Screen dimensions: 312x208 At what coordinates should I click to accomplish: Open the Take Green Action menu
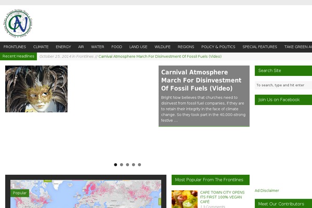(x=298, y=47)
